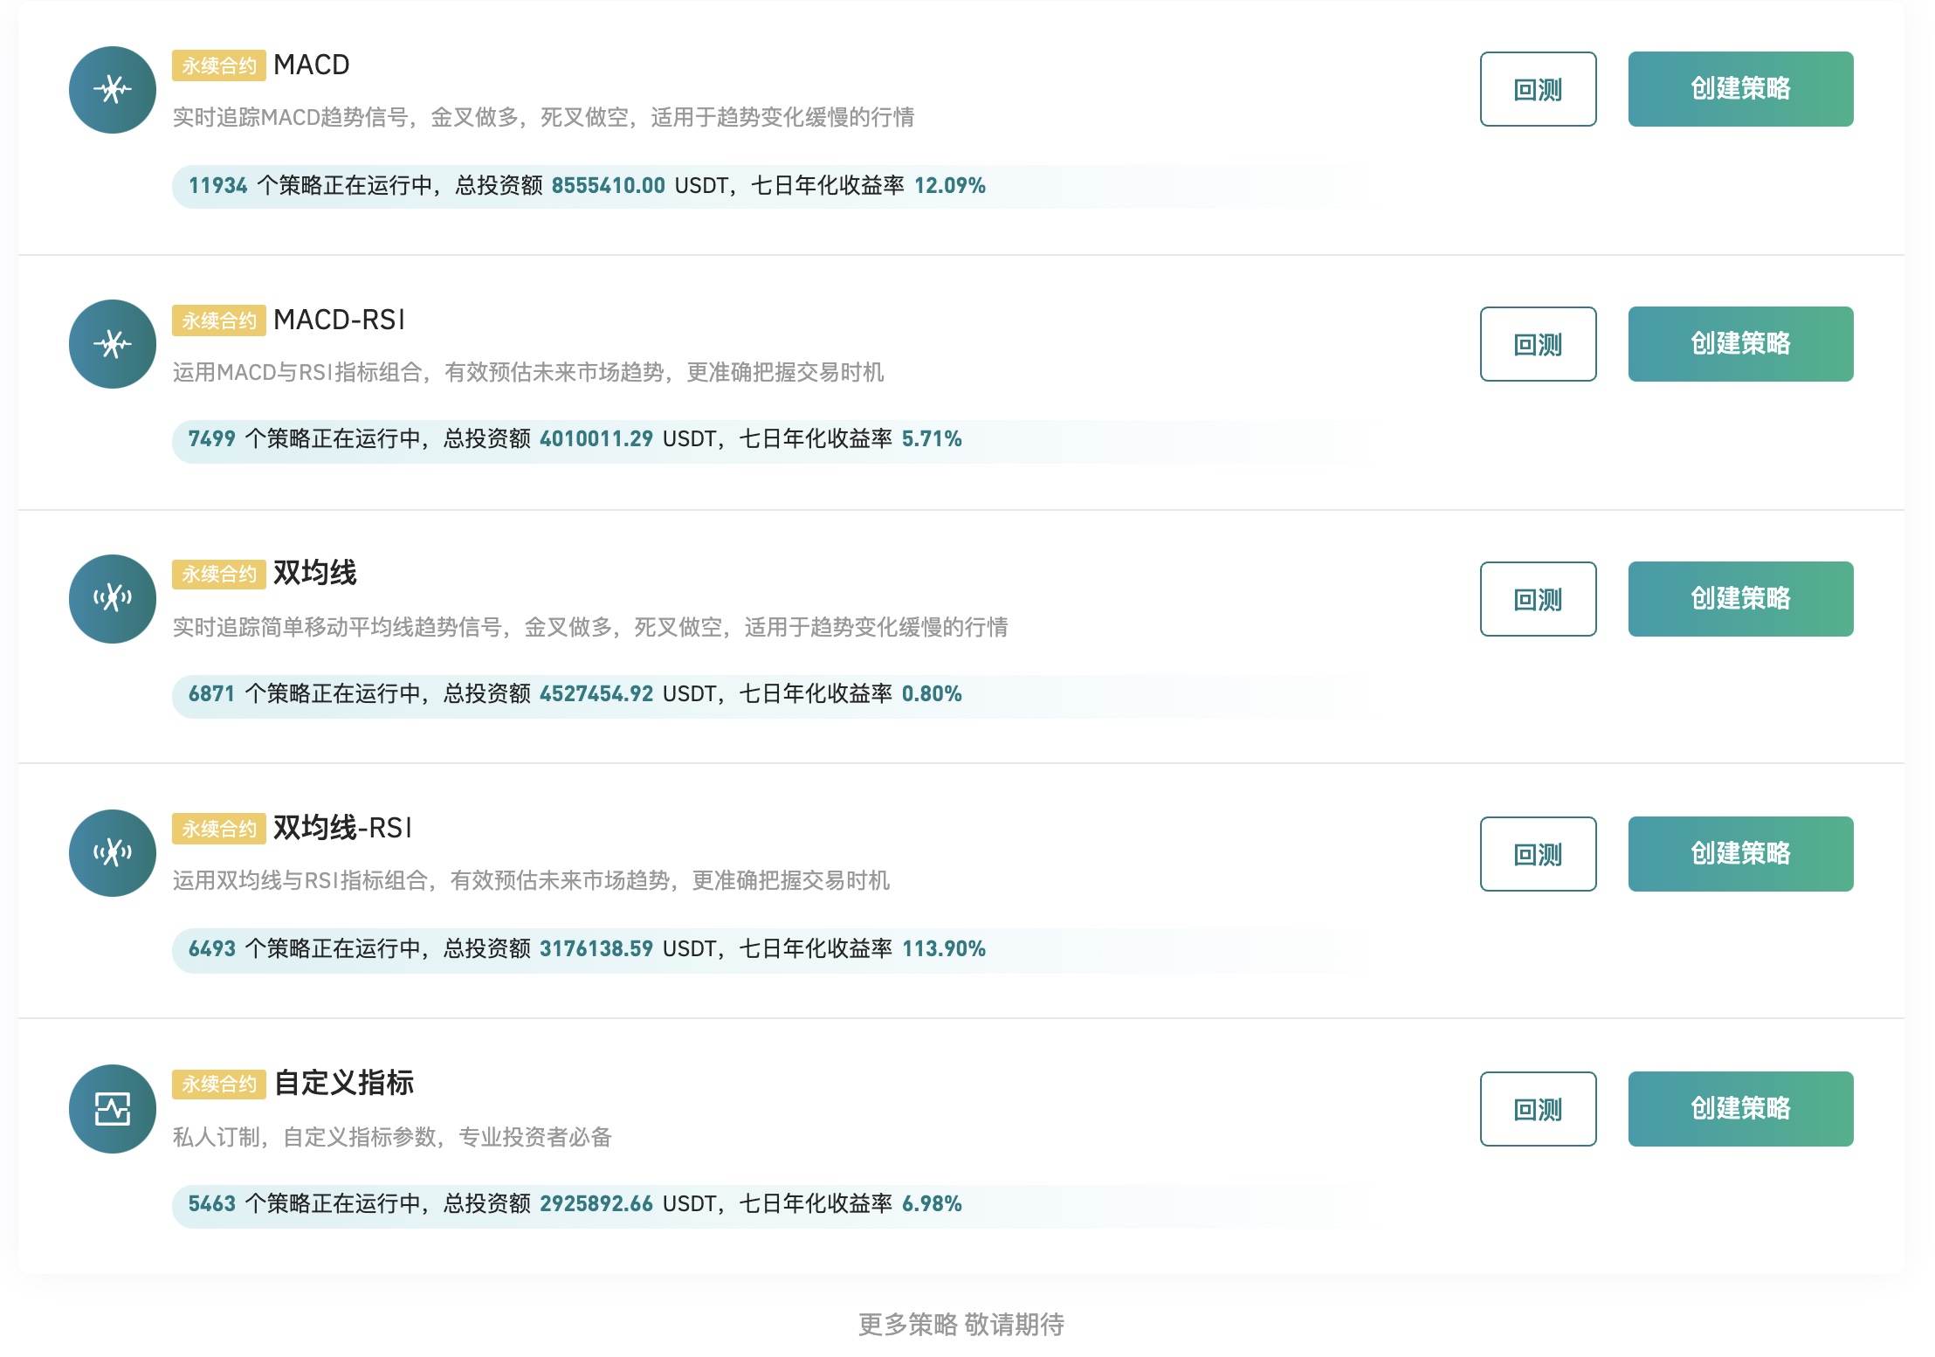Click 创建策略 for 双均线-RSI
Screen dimensions: 1935x1357
(1740, 854)
